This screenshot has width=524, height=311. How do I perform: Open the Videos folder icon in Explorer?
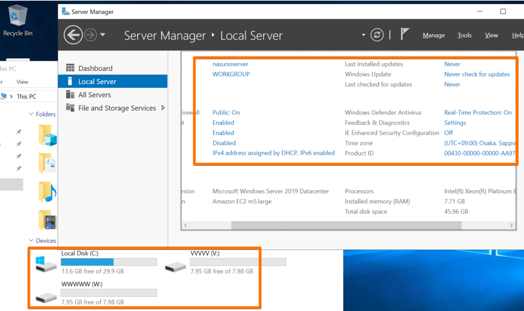tap(48, 220)
